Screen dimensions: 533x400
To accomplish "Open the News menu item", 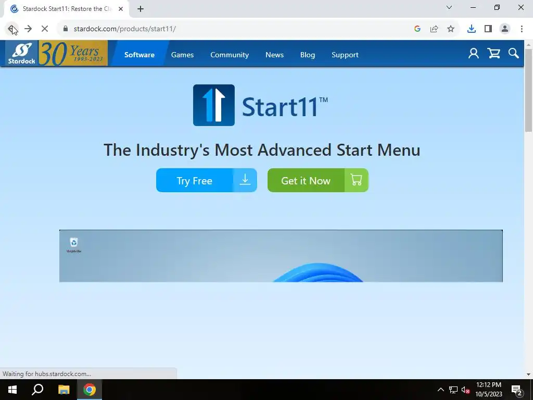I will click(274, 55).
